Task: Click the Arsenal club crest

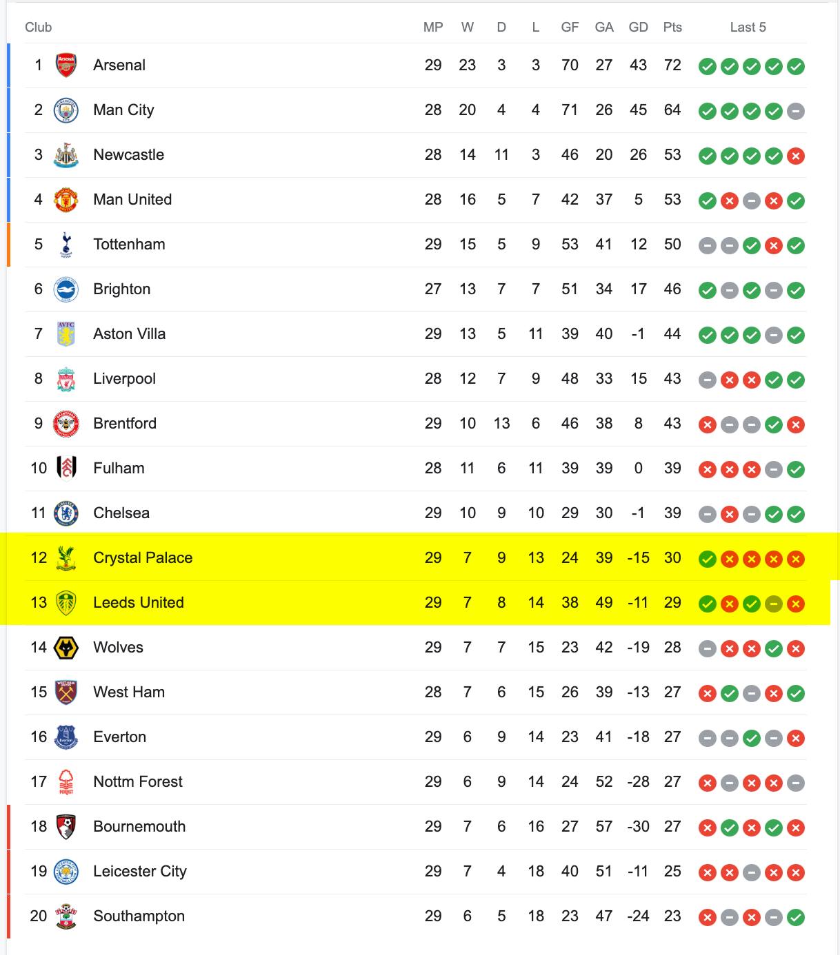Action: point(66,65)
